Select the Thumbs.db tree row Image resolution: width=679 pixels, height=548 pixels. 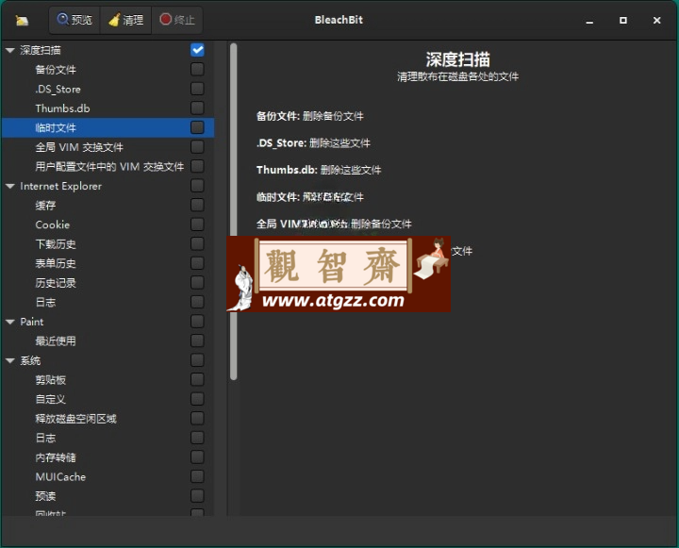tap(108, 108)
